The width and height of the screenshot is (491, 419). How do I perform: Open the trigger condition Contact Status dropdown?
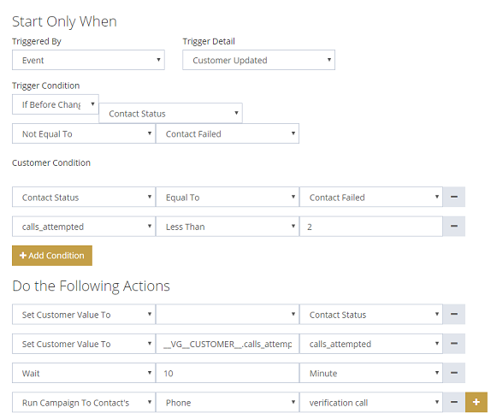point(171,113)
